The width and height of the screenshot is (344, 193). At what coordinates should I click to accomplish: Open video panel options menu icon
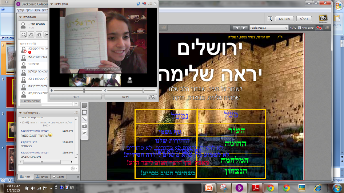pos(150,4)
